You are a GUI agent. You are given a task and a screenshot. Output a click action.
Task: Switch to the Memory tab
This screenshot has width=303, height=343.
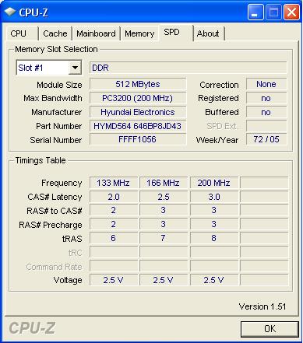pyautogui.click(x=139, y=33)
